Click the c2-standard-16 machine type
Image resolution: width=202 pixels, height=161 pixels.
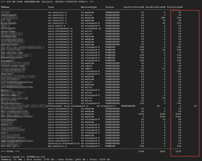coord(91,28)
